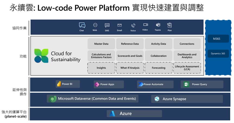
Task: Click the Power Apps label
Action: click(x=107, y=84)
